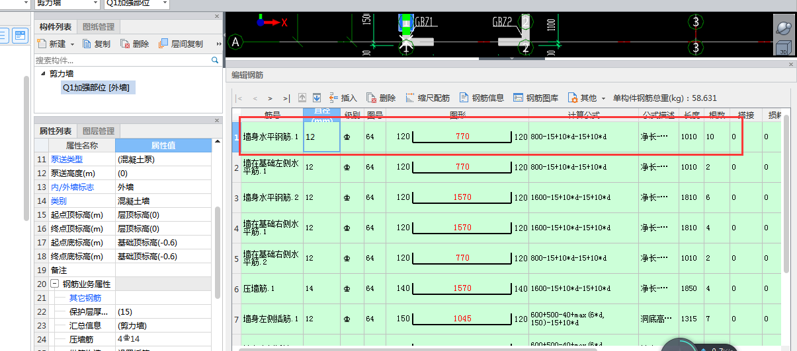
Task: Click the 类别 value 混凝土墙
Action: [163, 201]
